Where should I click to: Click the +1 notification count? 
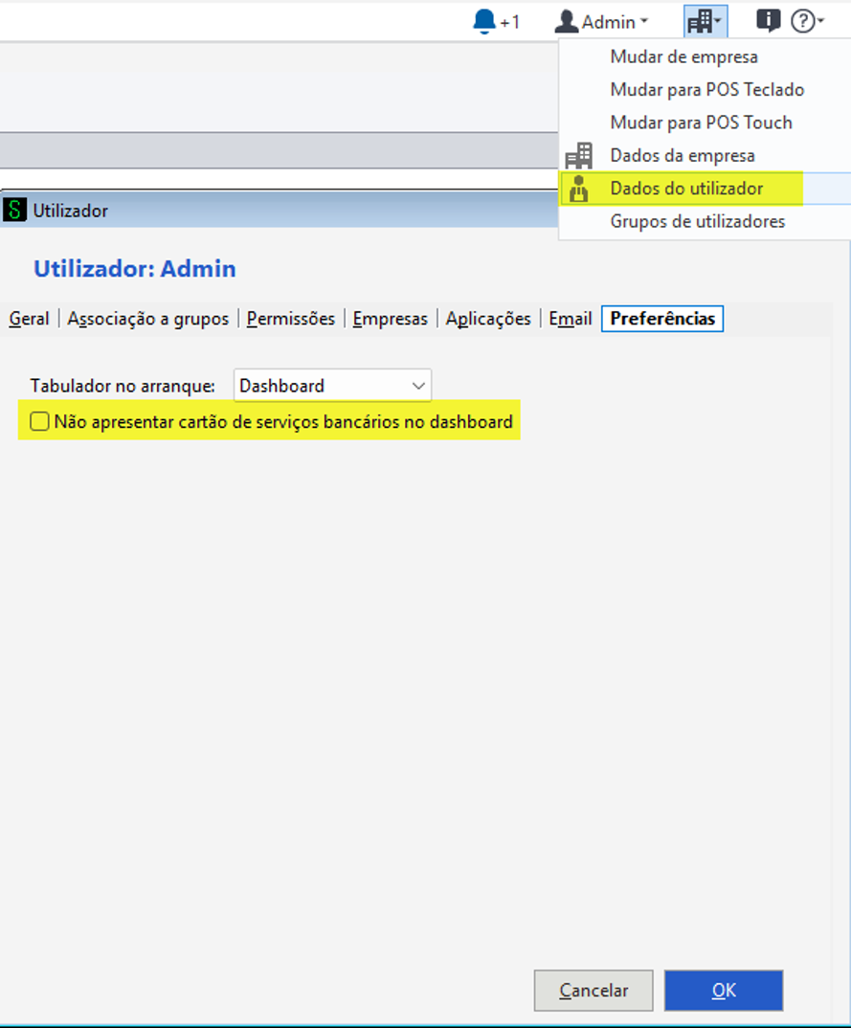509,22
